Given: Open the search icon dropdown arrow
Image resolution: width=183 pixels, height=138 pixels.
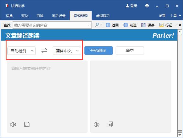Looking at the screenshot, I should click(101, 25).
